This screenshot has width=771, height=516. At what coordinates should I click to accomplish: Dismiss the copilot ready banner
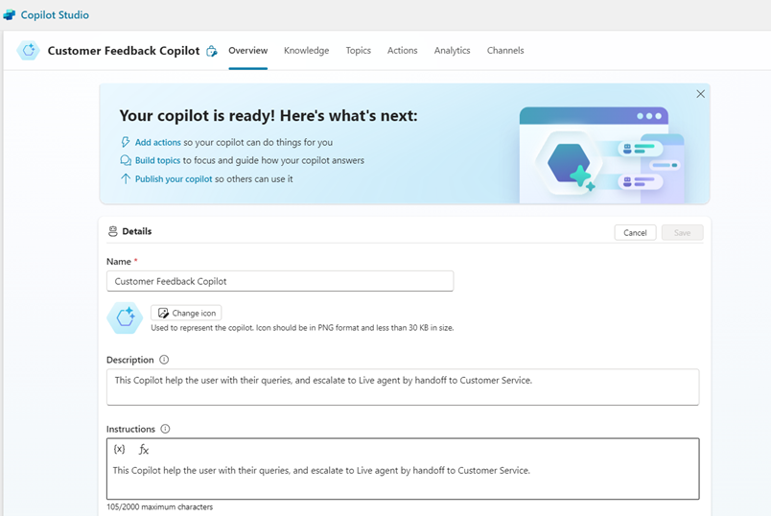(x=700, y=94)
